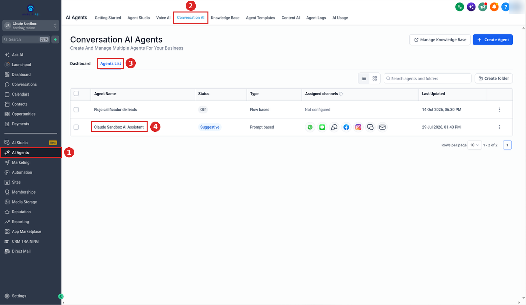526x305 pixels.
Task: Open Settings in the sidebar
Action: pos(19,296)
